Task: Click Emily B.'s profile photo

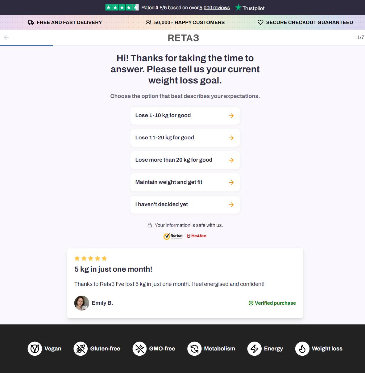Action: tap(82, 303)
